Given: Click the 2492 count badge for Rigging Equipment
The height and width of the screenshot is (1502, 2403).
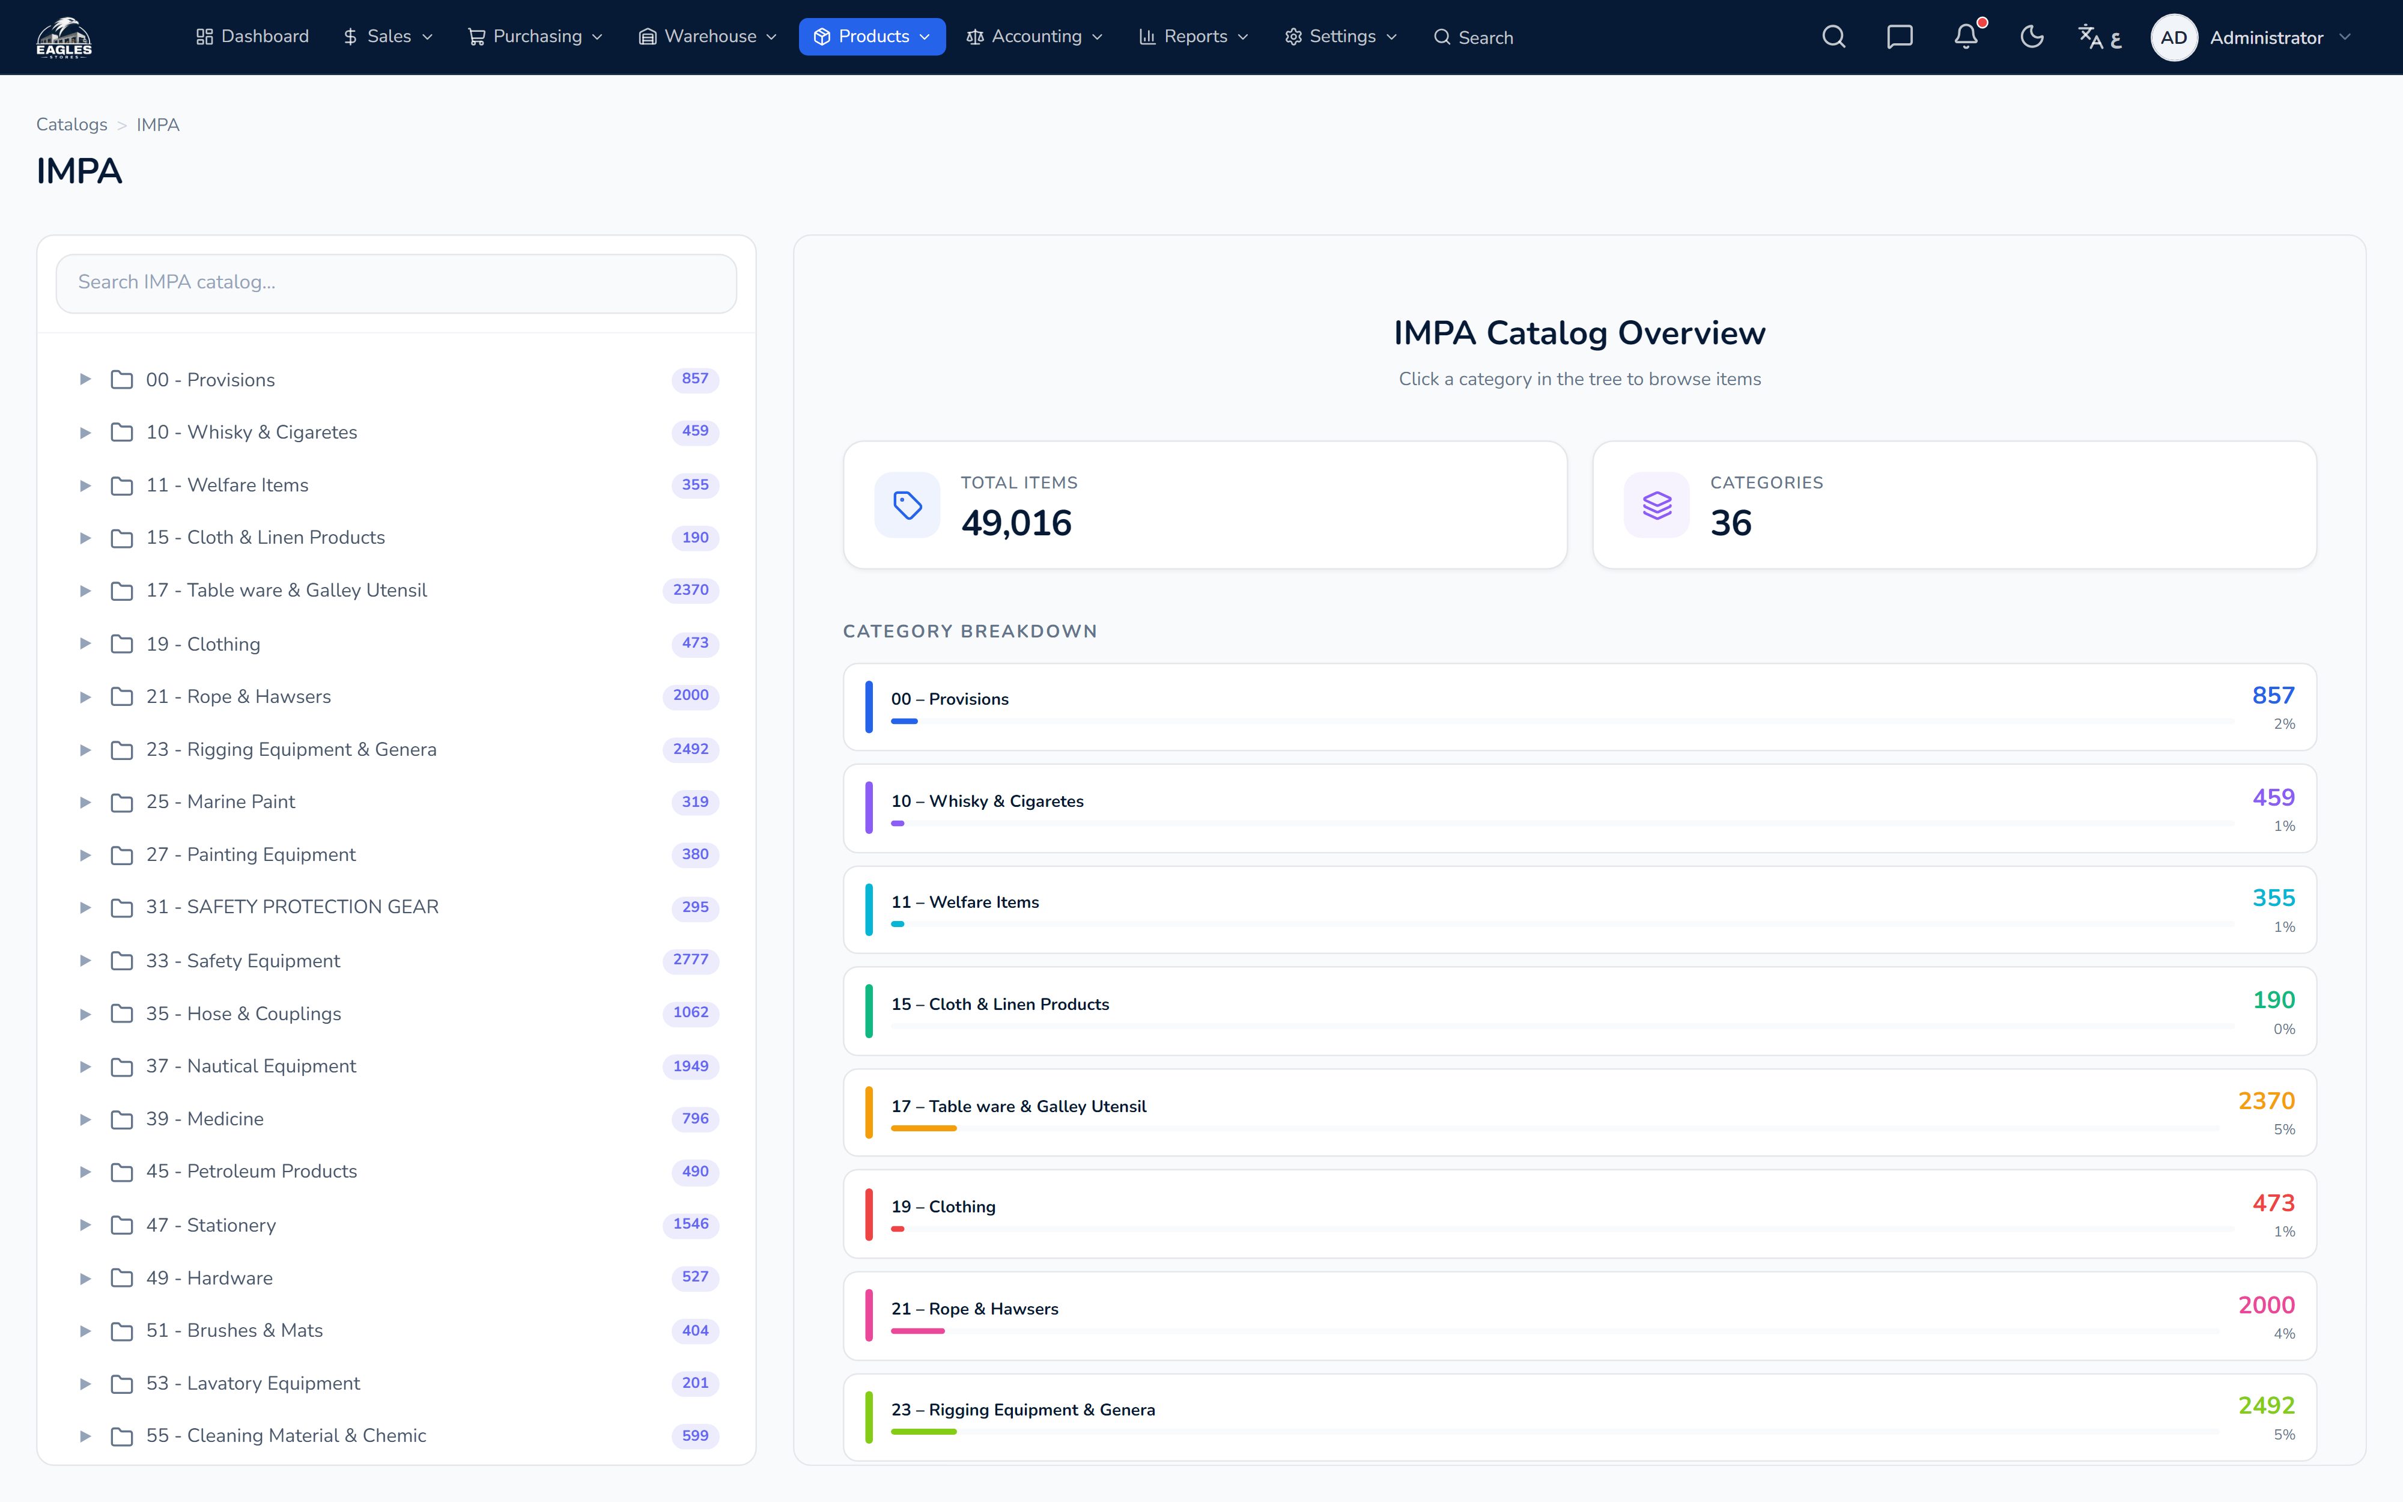Looking at the screenshot, I should [x=690, y=750].
